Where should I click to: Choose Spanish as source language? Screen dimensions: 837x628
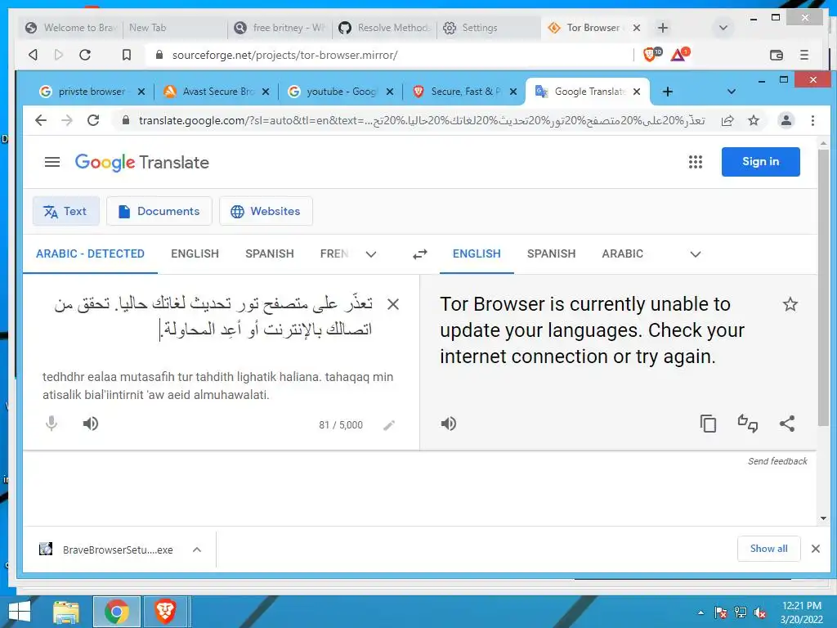(x=270, y=253)
